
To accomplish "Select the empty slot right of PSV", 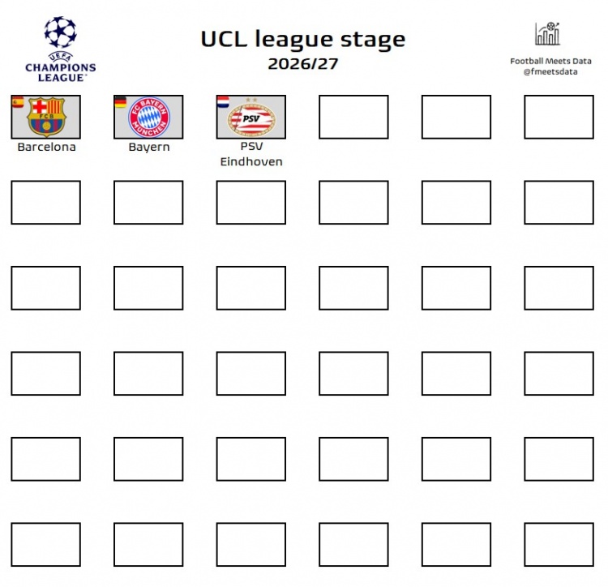I will (x=353, y=117).
